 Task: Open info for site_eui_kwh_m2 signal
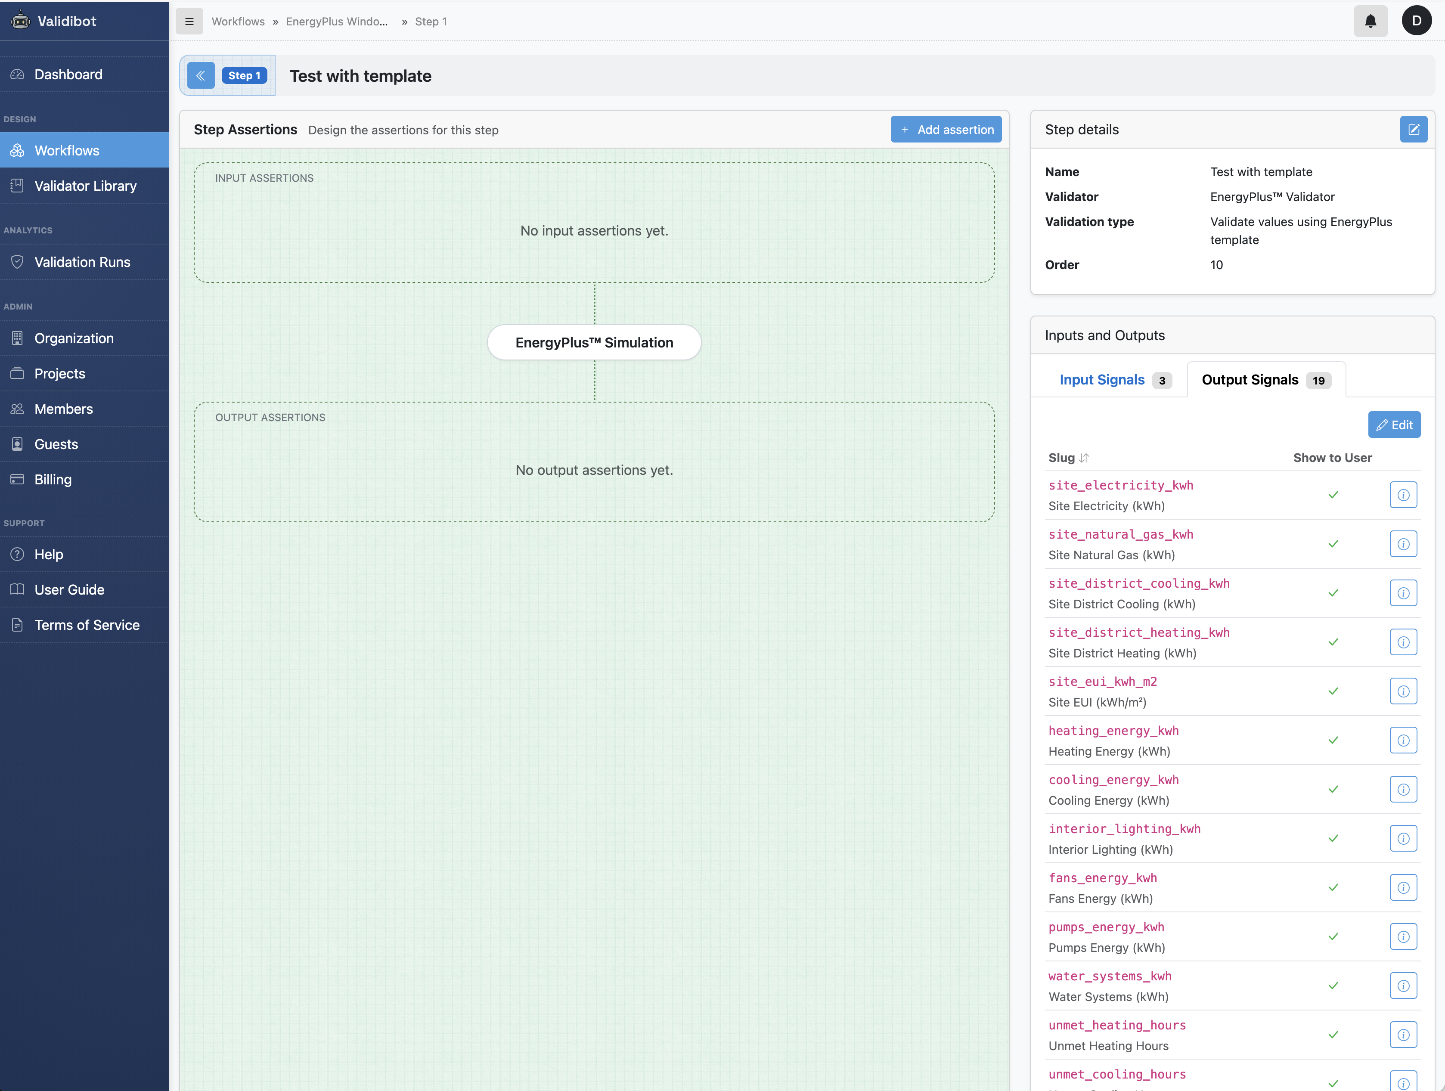1402,691
